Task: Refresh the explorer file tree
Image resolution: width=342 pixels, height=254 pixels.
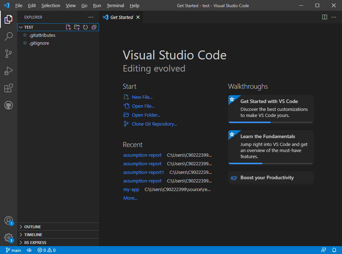Action: (85, 27)
